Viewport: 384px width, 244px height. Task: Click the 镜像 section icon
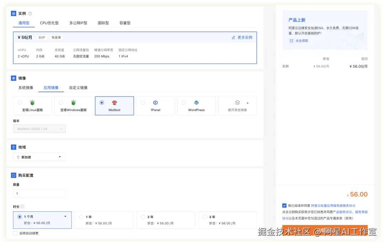pos(14,78)
